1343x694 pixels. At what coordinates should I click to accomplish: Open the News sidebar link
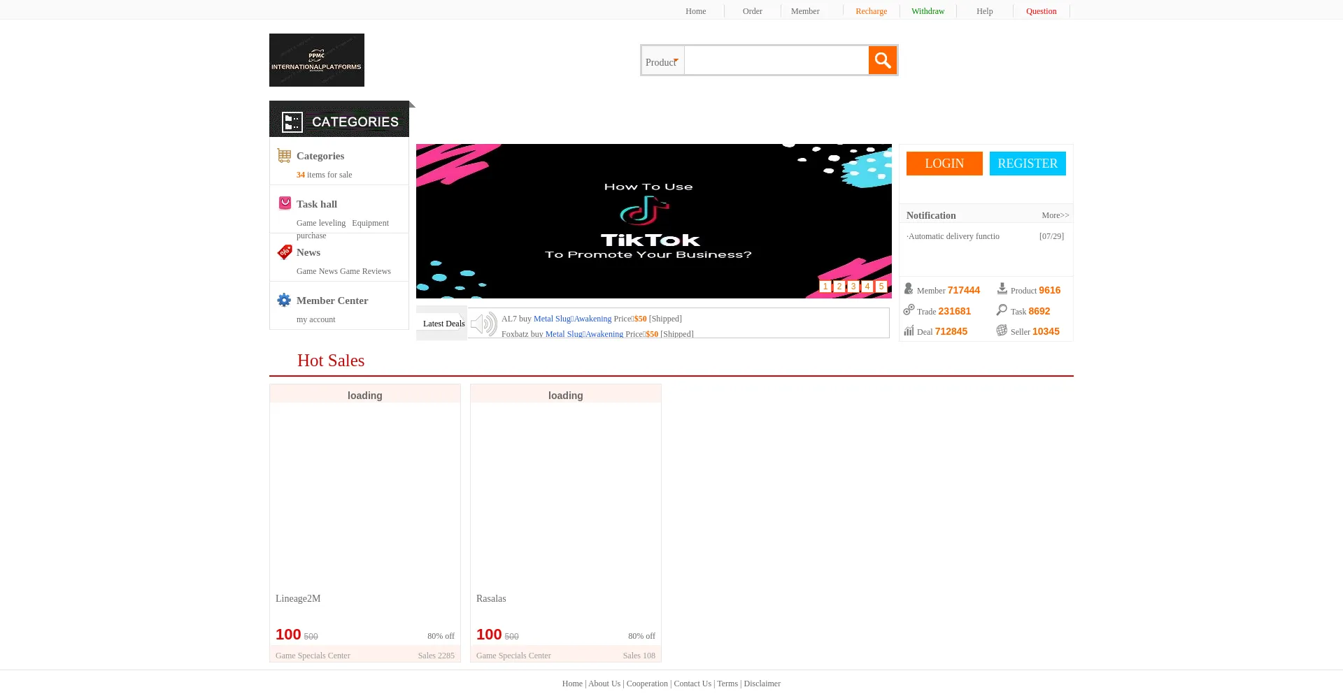coord(308,252)
